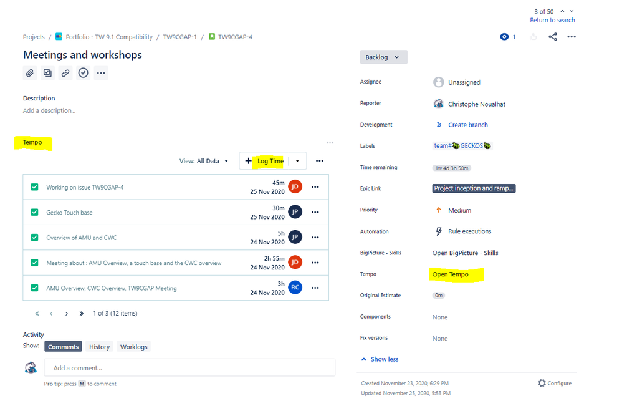Click 'Rule executions' text
This screenshot has height=411, width=622.
click(x=470, y=231)
